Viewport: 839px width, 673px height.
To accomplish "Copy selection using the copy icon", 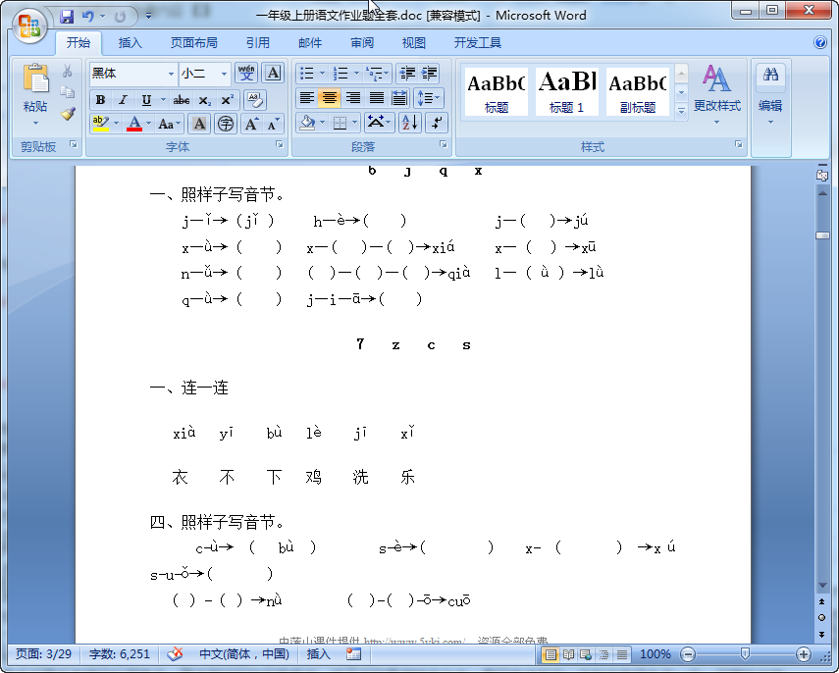I will pos(68,92).
